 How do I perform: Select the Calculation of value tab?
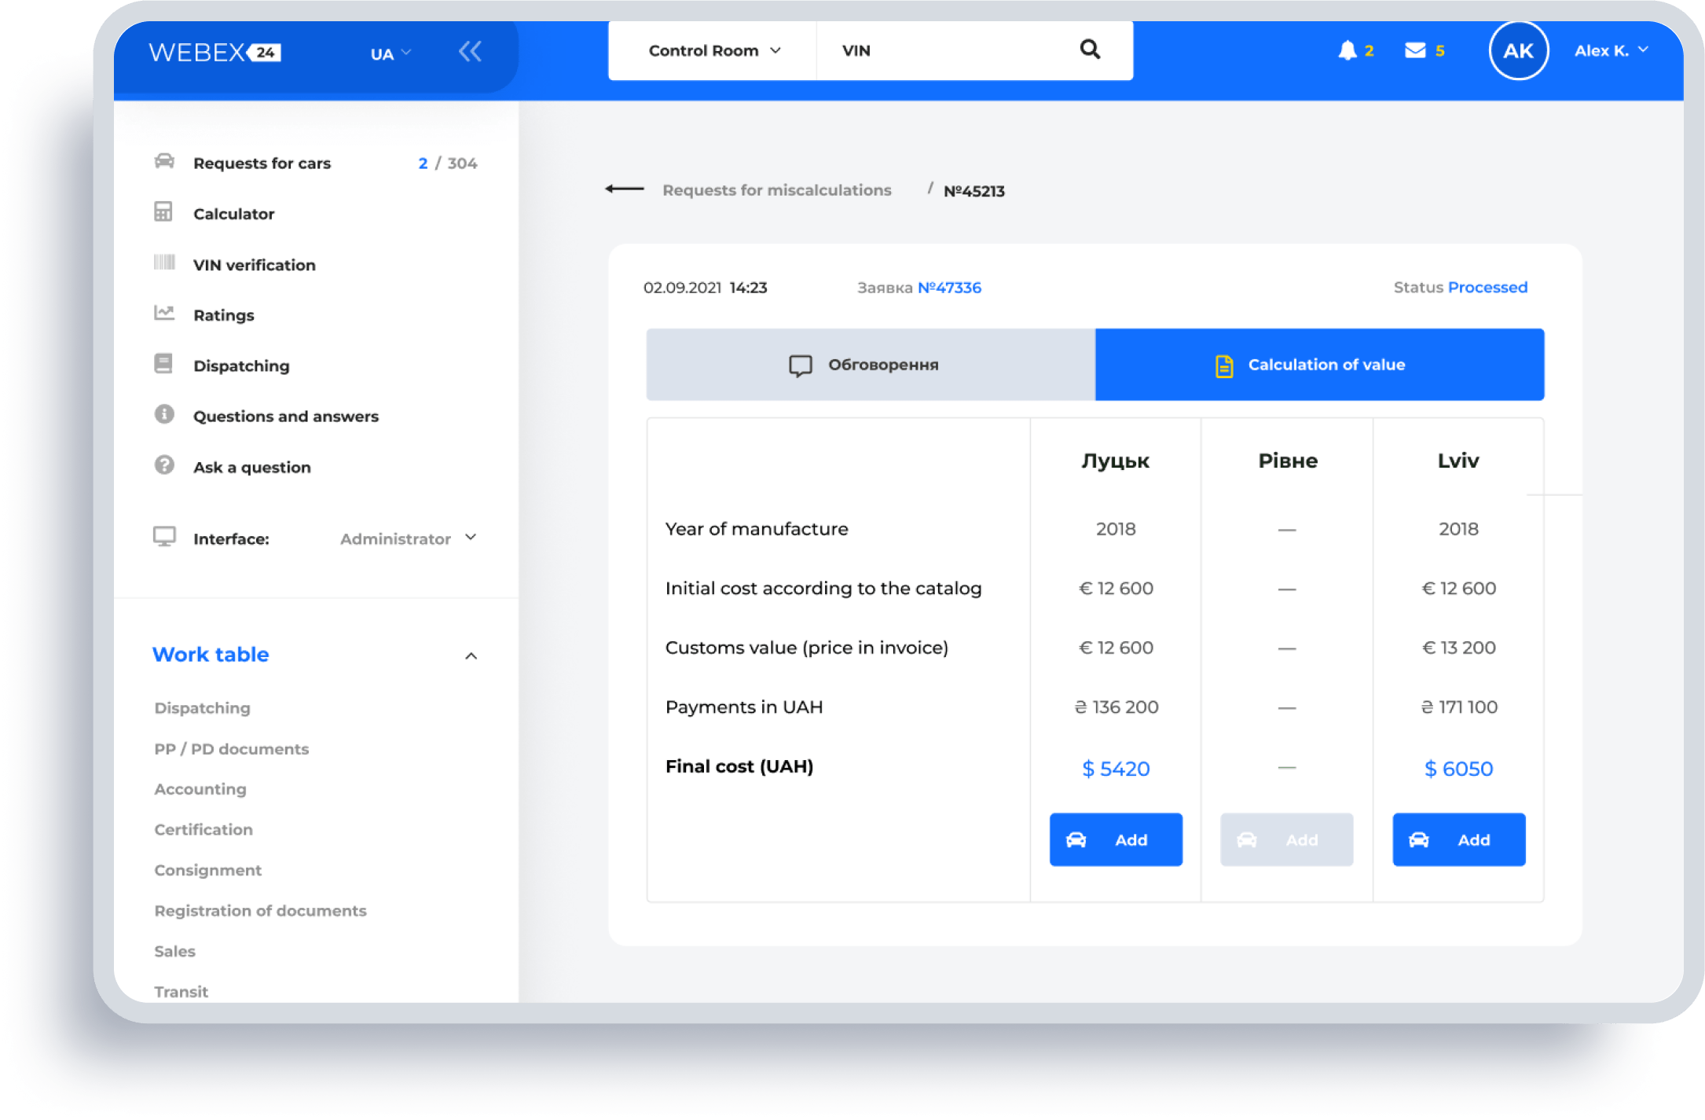1319,365
